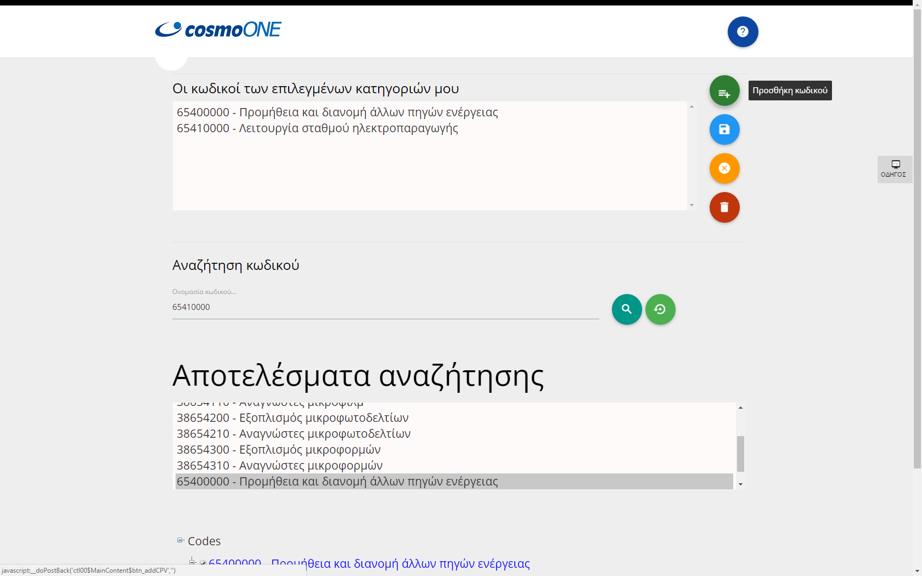Go to cosmoONE home via logo

tap(218, 30)
